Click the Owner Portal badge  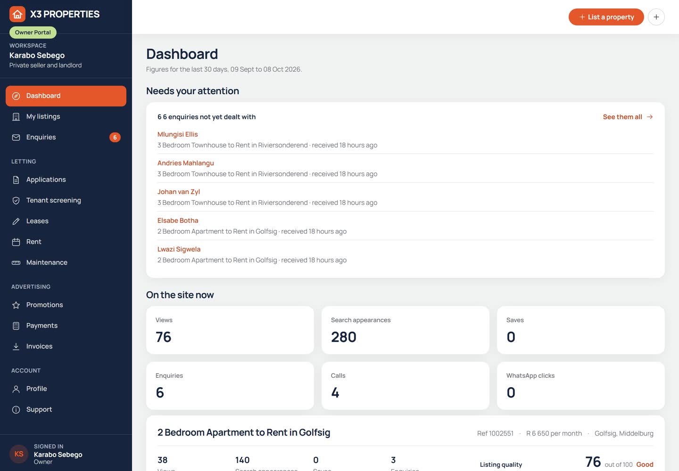pyautogui.click(x=33, y=32)
